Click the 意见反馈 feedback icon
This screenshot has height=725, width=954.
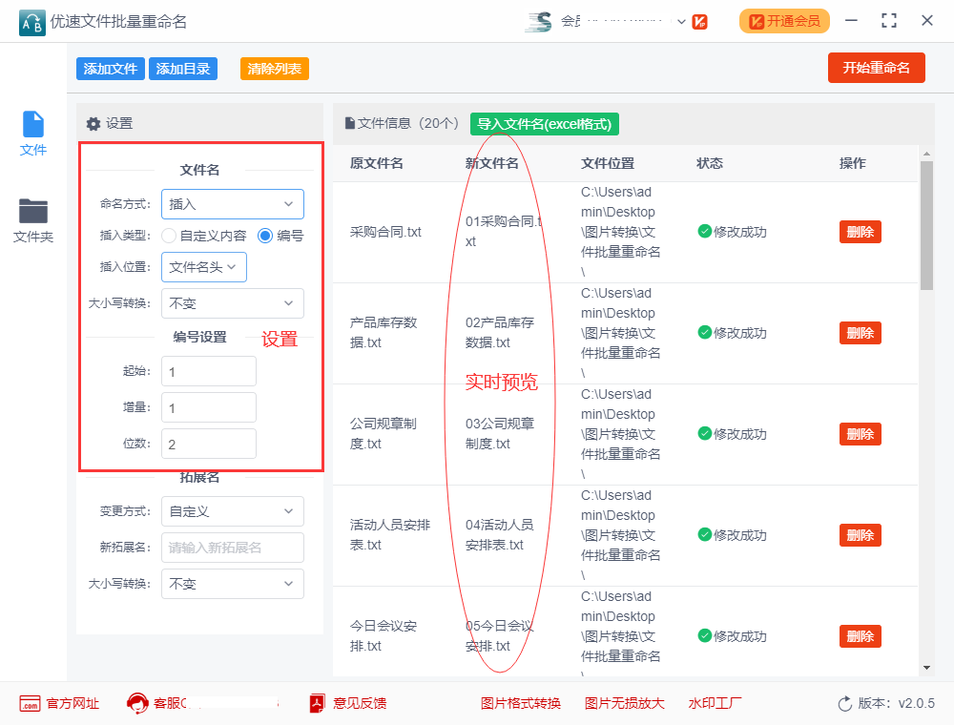[x=317, y=704]
